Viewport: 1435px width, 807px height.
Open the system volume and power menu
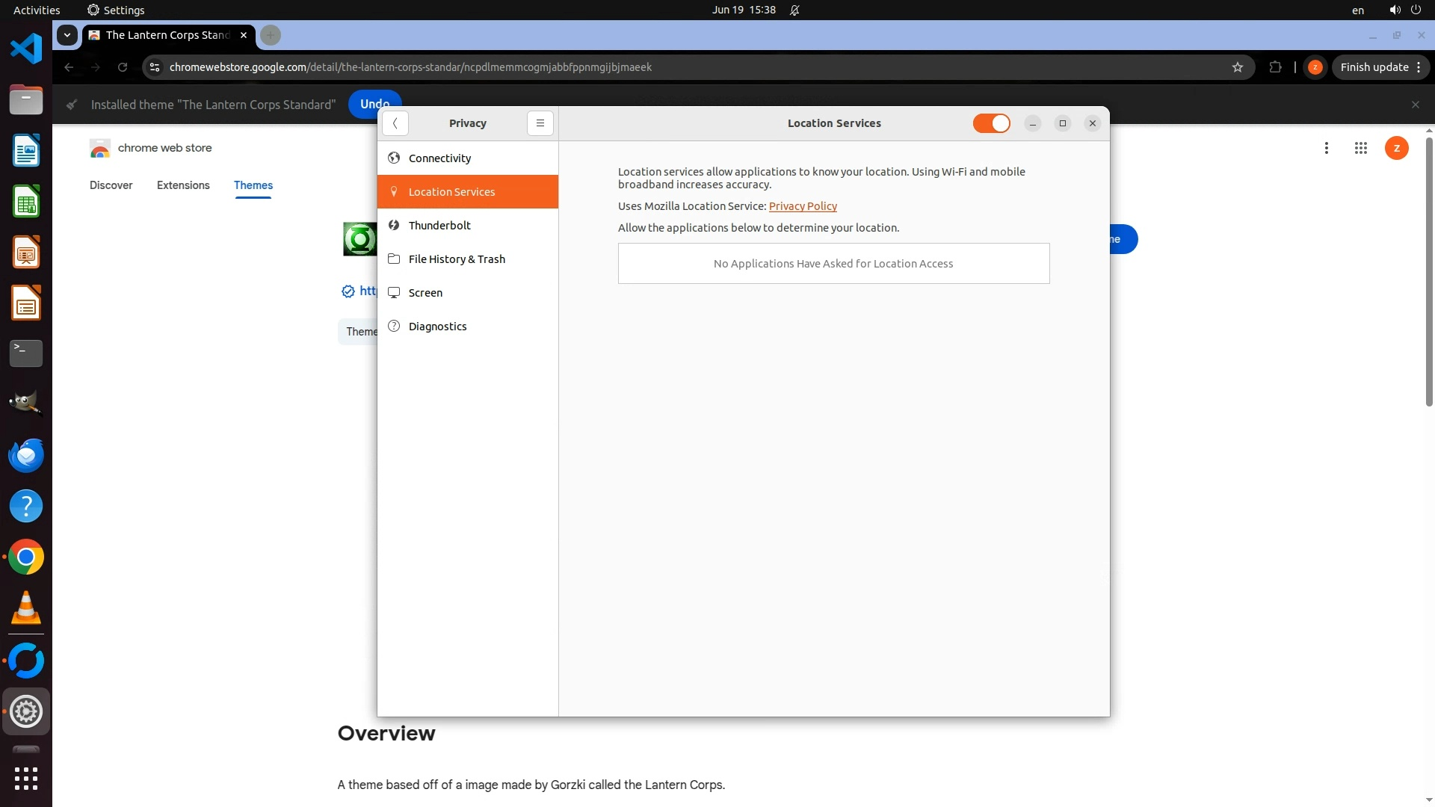1404,10
